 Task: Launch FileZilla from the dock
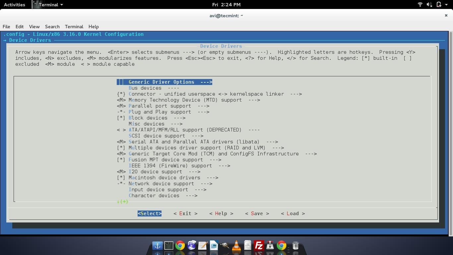(259, 246)
